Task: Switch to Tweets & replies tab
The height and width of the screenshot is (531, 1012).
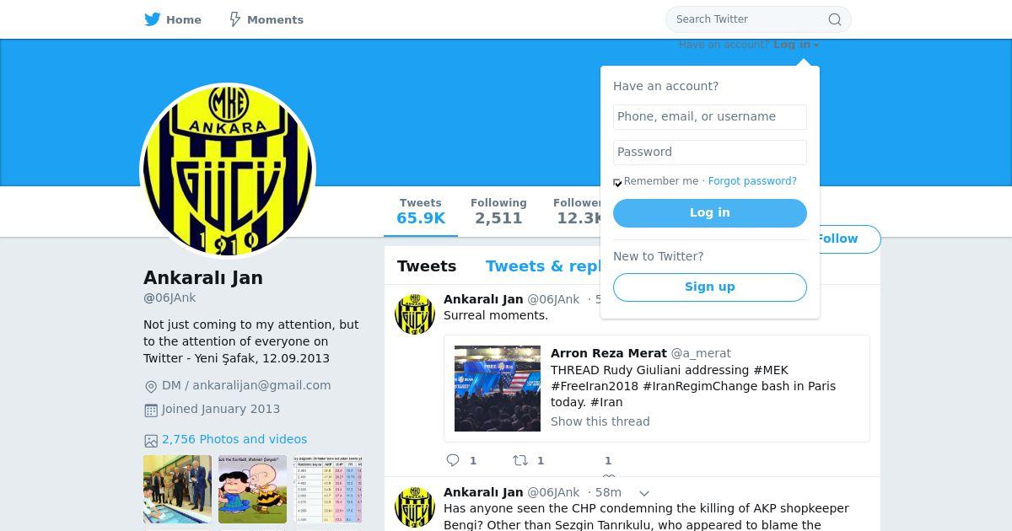Action: (x=543, y=266)
